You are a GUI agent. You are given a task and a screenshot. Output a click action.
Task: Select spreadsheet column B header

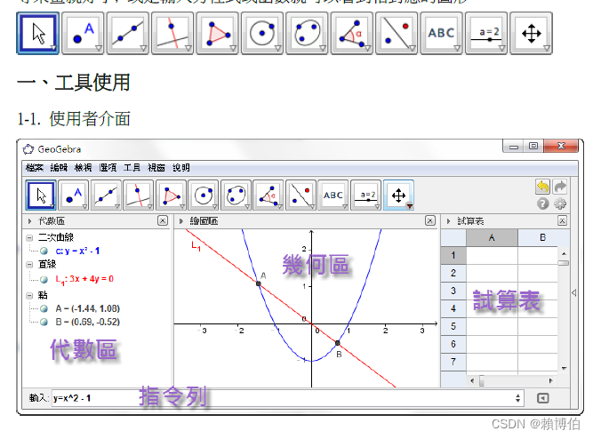(x=543, y=238)
